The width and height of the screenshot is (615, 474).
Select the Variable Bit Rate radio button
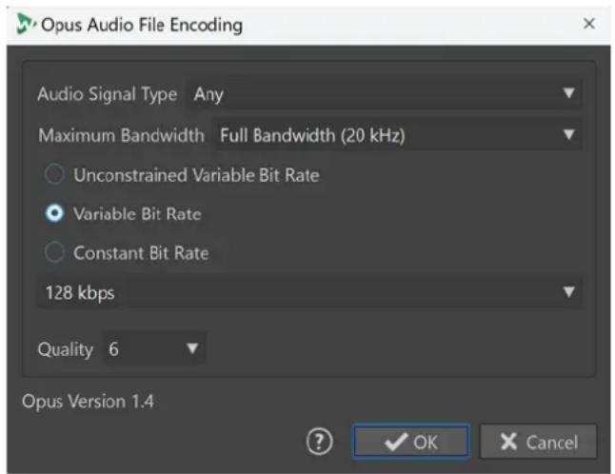(x=54, y=213)
